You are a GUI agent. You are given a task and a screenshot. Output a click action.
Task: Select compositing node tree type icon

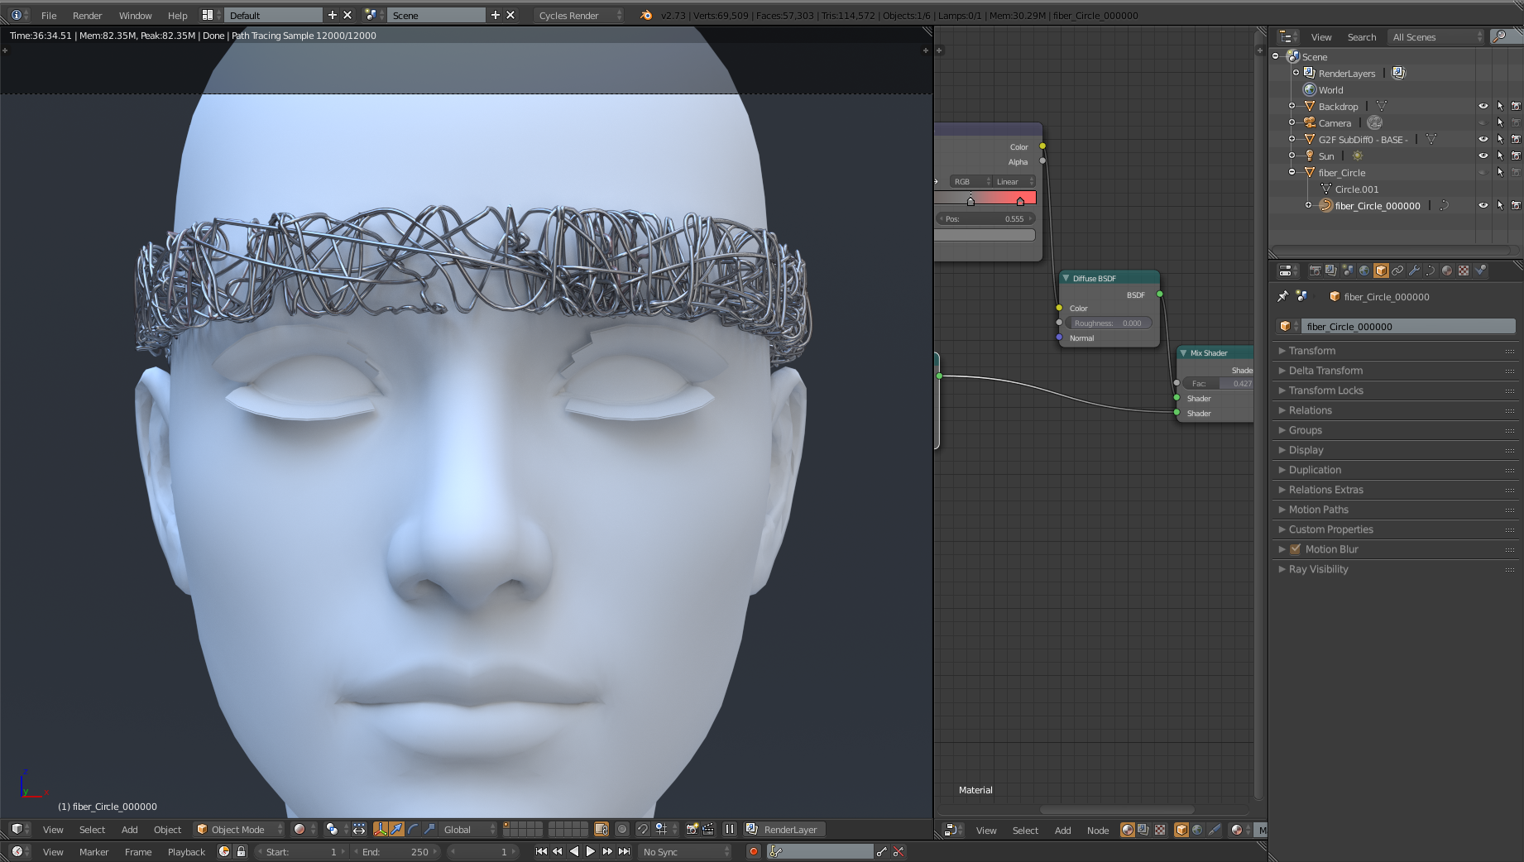(1143, 830)
